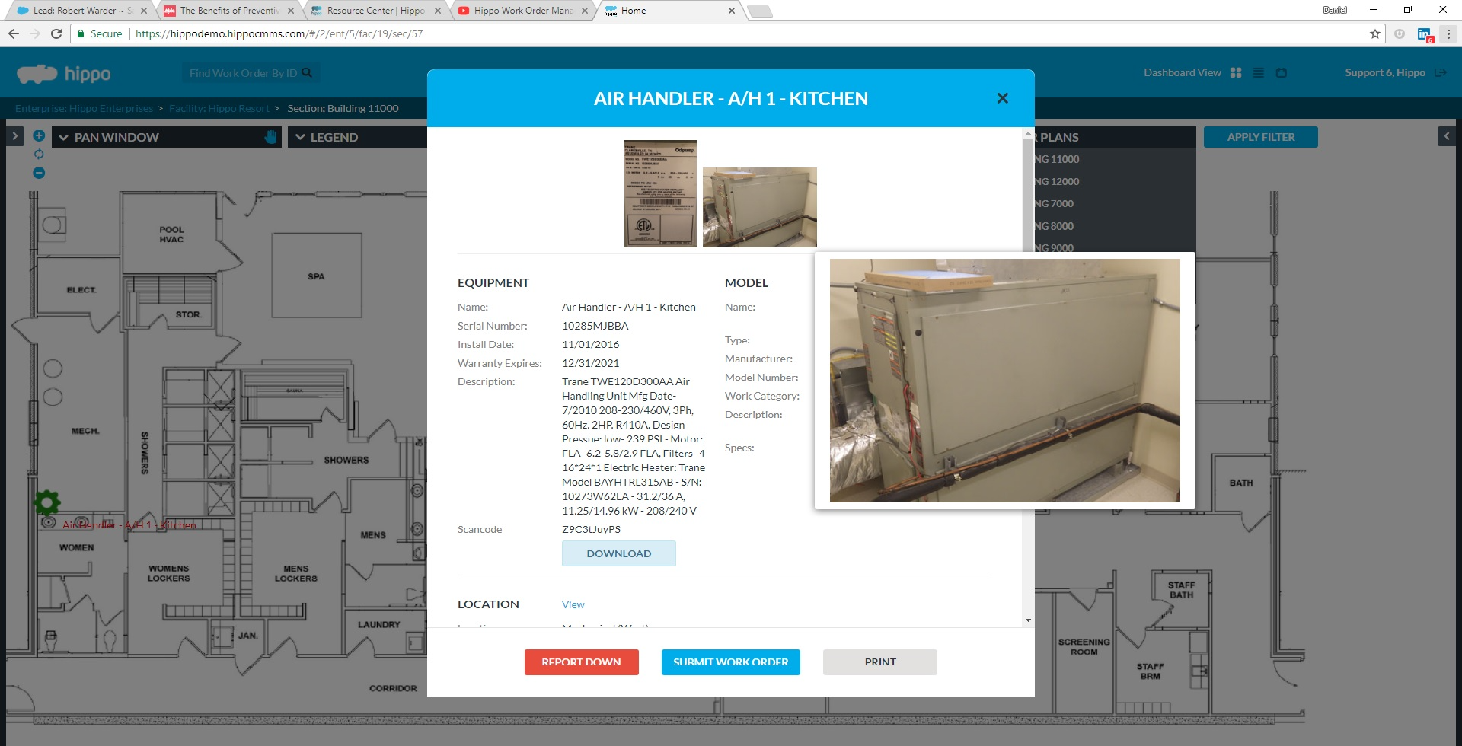Click the green gear equipment marker

(x=47, y=502)
